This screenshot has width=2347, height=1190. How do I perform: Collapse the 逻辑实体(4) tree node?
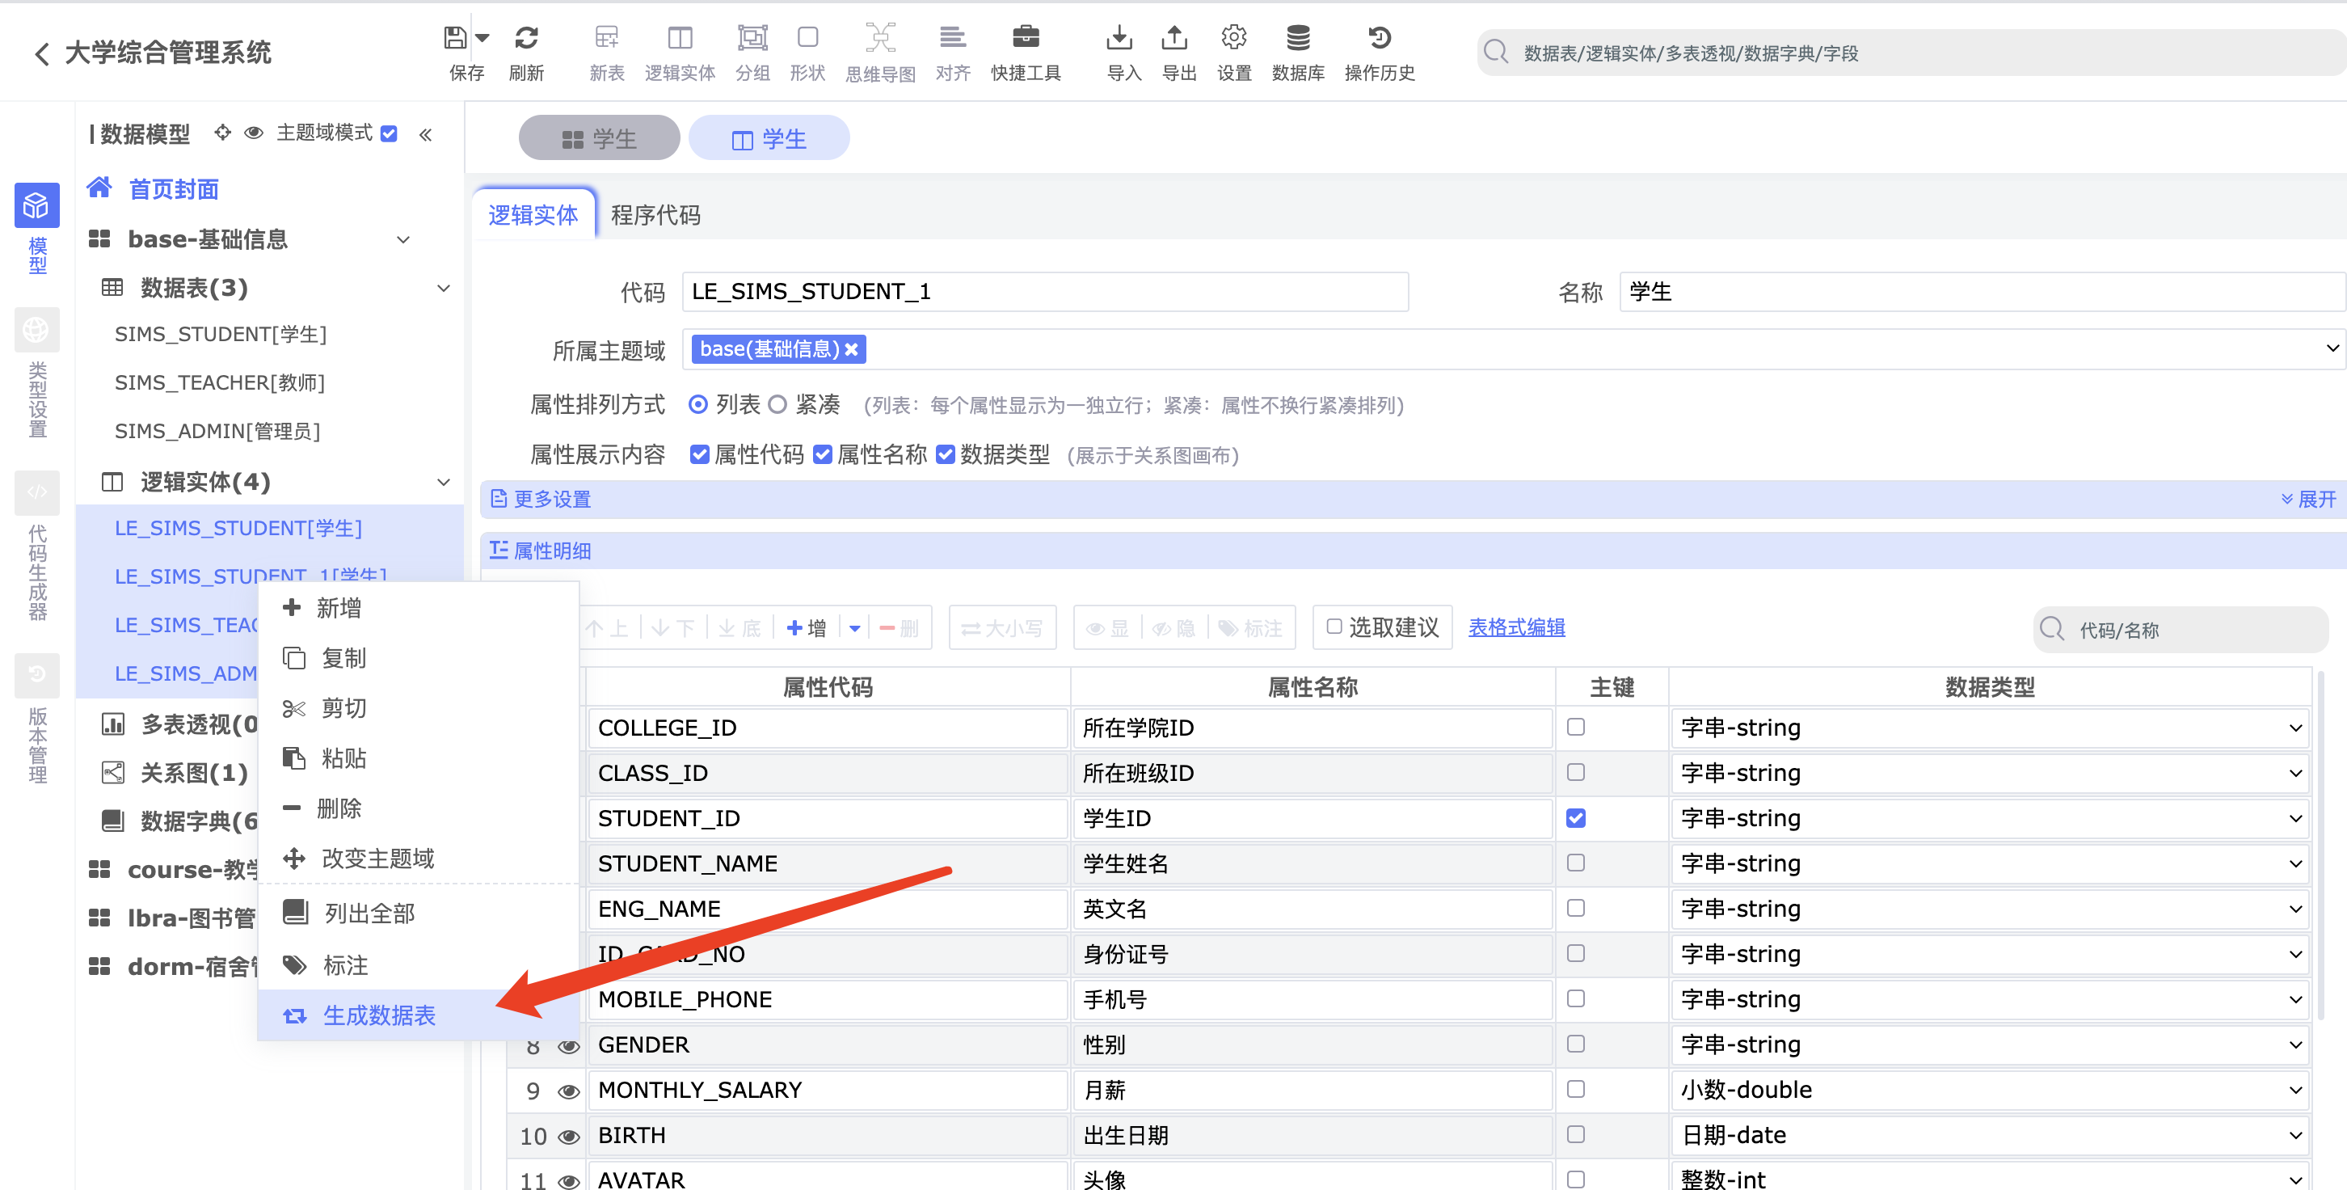click(x=444, y=482)
